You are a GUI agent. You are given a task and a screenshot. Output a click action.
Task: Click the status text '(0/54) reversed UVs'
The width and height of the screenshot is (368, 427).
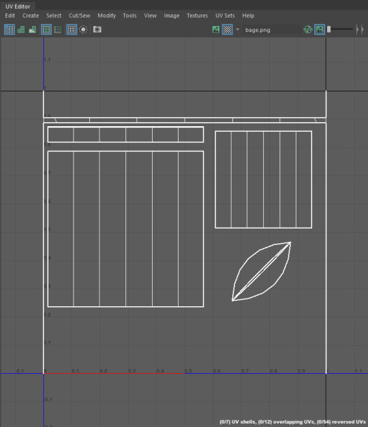tap(341, 422)
